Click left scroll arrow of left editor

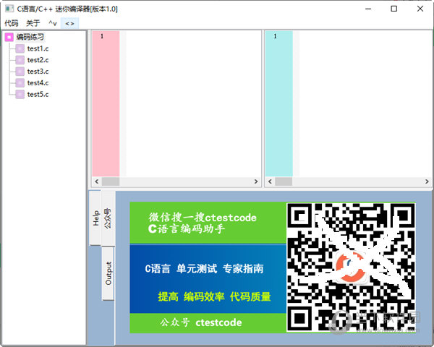(x=97, y=181)
